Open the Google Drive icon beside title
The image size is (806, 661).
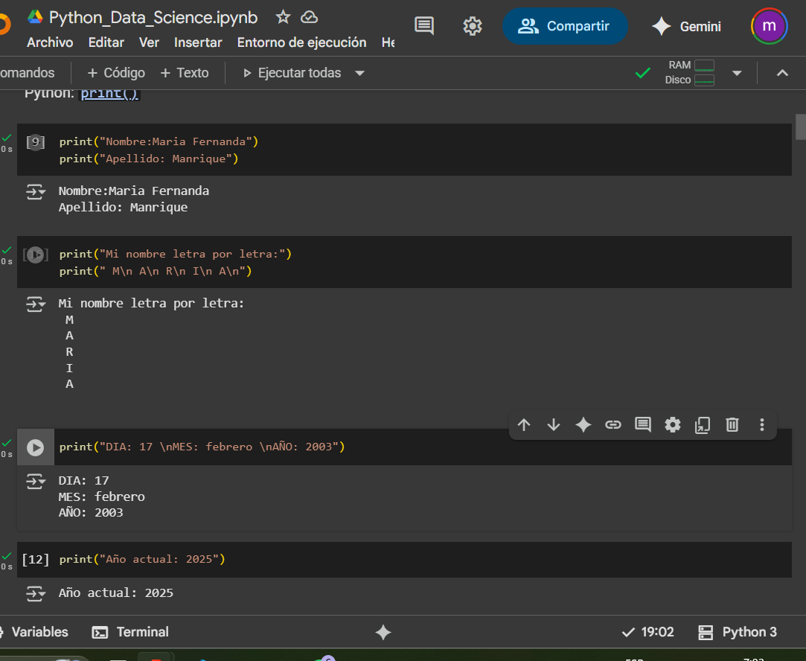click(35, 17)
